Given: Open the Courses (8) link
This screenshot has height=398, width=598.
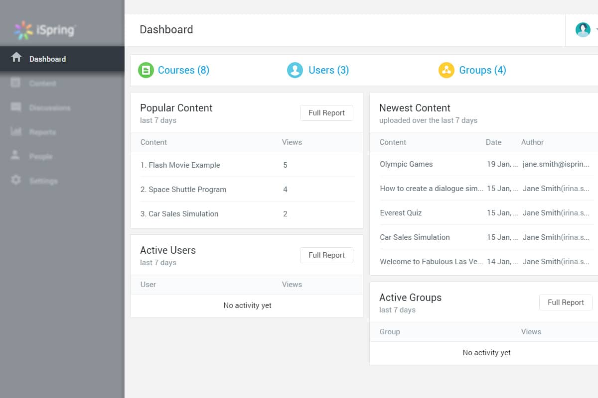Looking at the screenshot, I should coord(183,70).
